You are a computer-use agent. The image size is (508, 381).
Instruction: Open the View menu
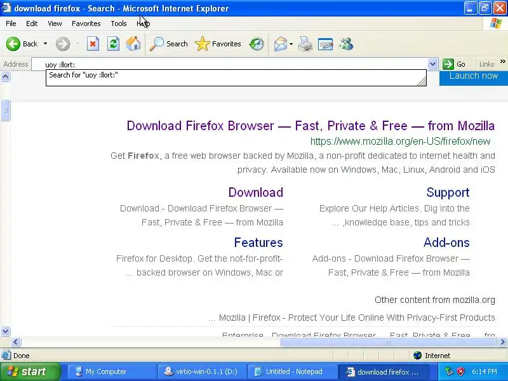coord(55,23)
